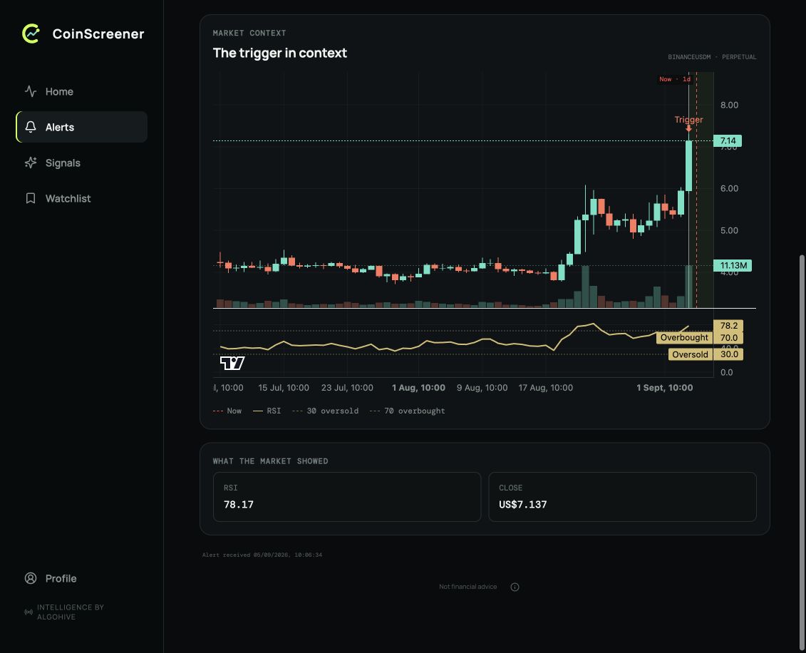
Task: Click the Alerts bell icon
Action: pyautogui.click(x=31, y=127)
